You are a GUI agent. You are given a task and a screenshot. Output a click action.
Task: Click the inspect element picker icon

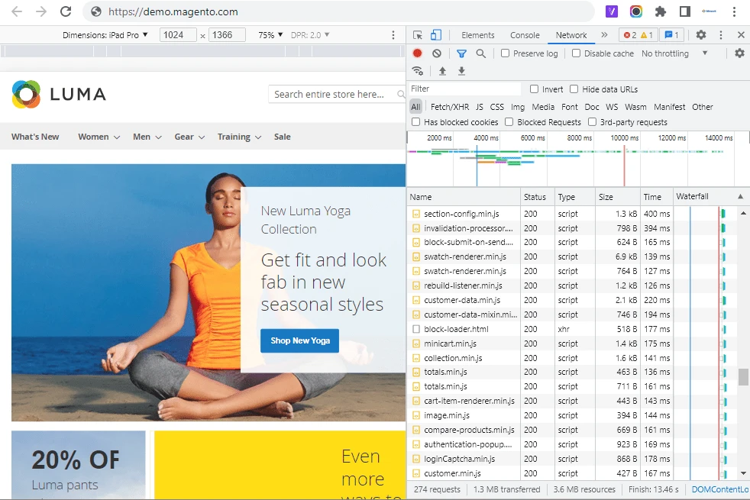[x=418, y=35]
